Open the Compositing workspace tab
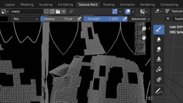 click(x=169, y=5)
